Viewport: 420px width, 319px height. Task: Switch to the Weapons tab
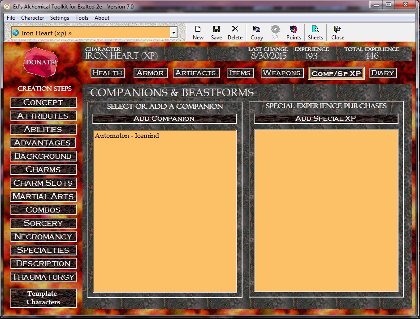(x=282, y=73)
